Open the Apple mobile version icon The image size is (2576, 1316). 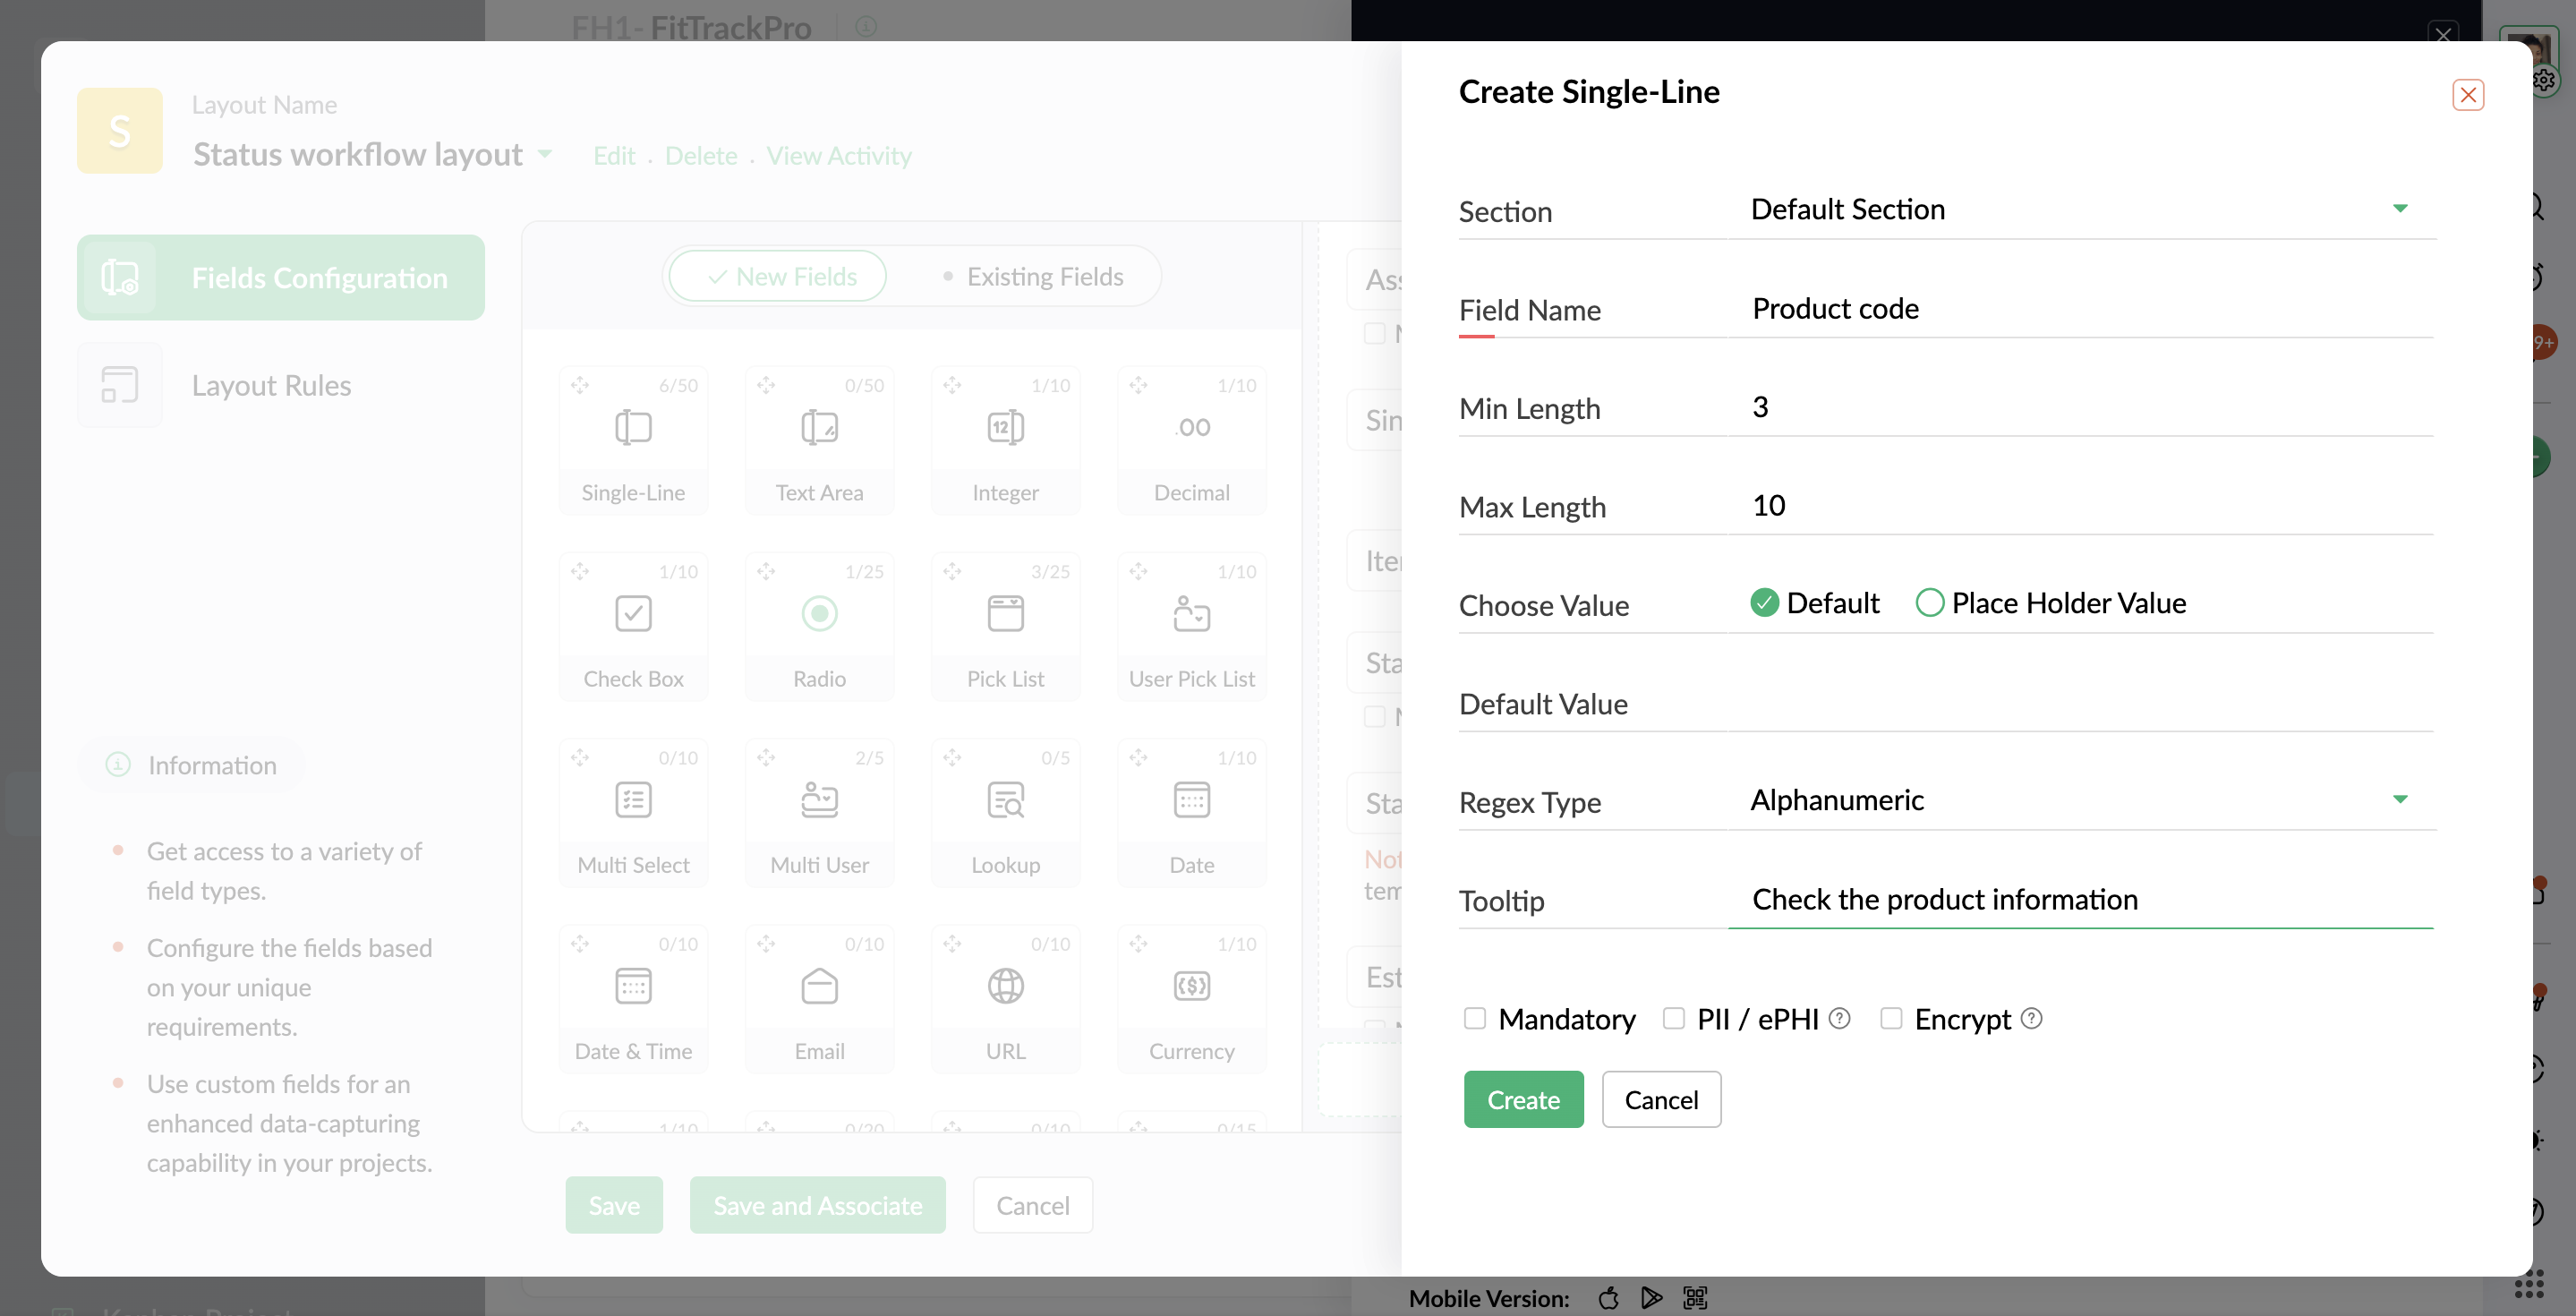pyautogui.click(x=1608, y=1298)
